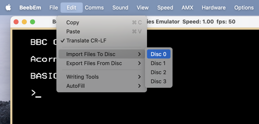Image resolution: width=259 pixels, height=124 pixels.
Task: Open the File menu
Action: click(54, 8)
